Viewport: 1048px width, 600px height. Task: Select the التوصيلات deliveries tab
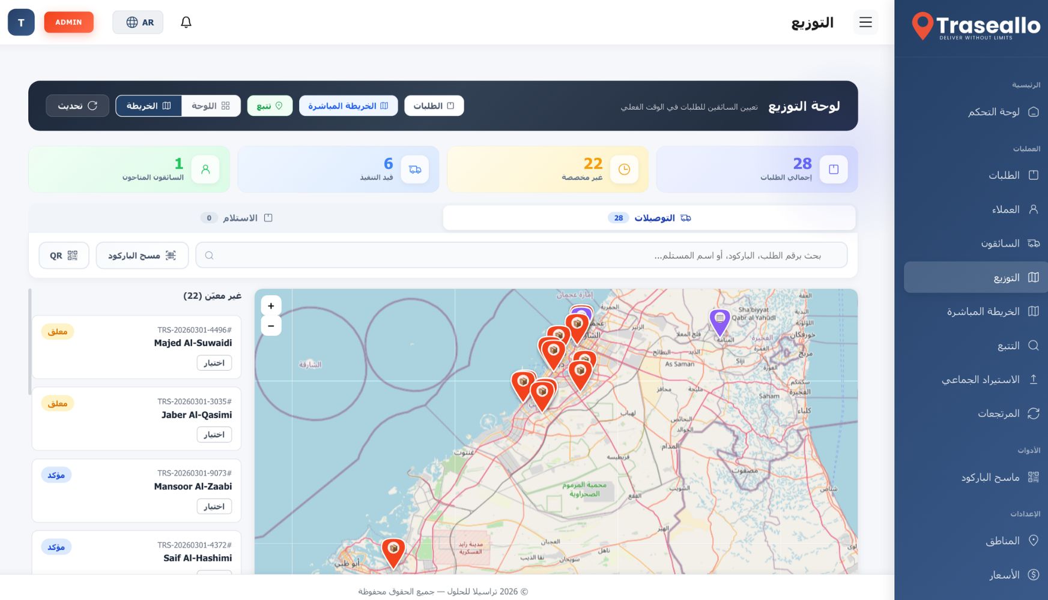click(649, 218)
